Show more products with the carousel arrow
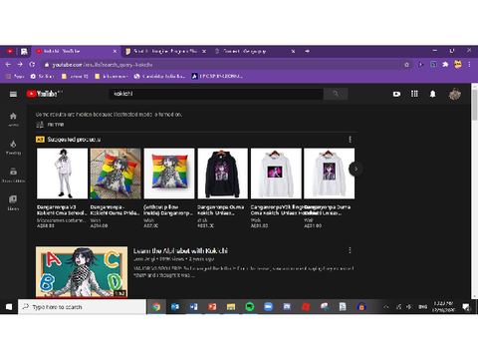Image resolution: width=478 pixels, height=359 pixels. (x=356, y=169)
